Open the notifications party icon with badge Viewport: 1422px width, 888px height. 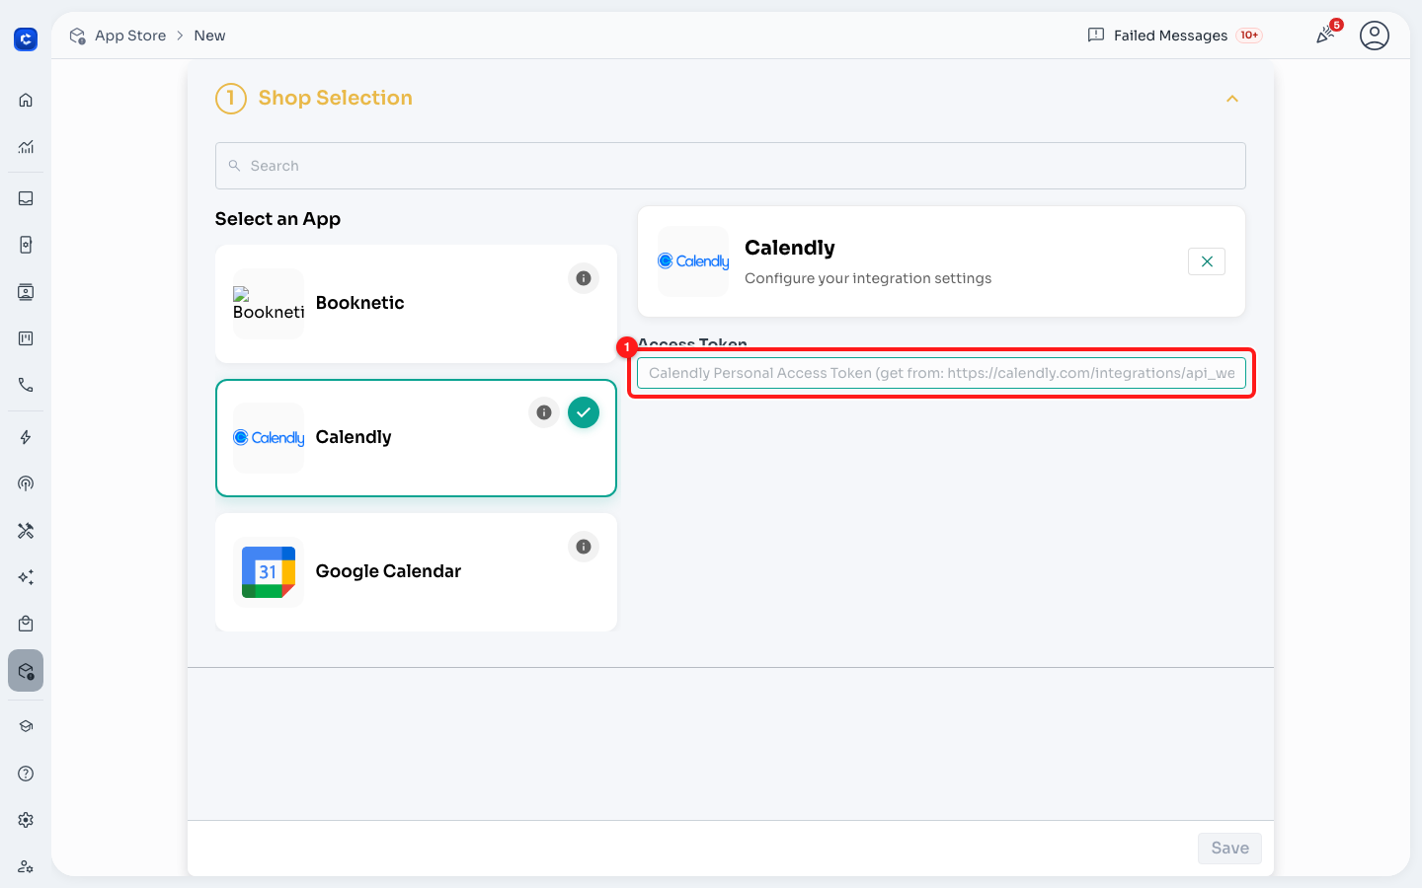tap(1326, 35)
